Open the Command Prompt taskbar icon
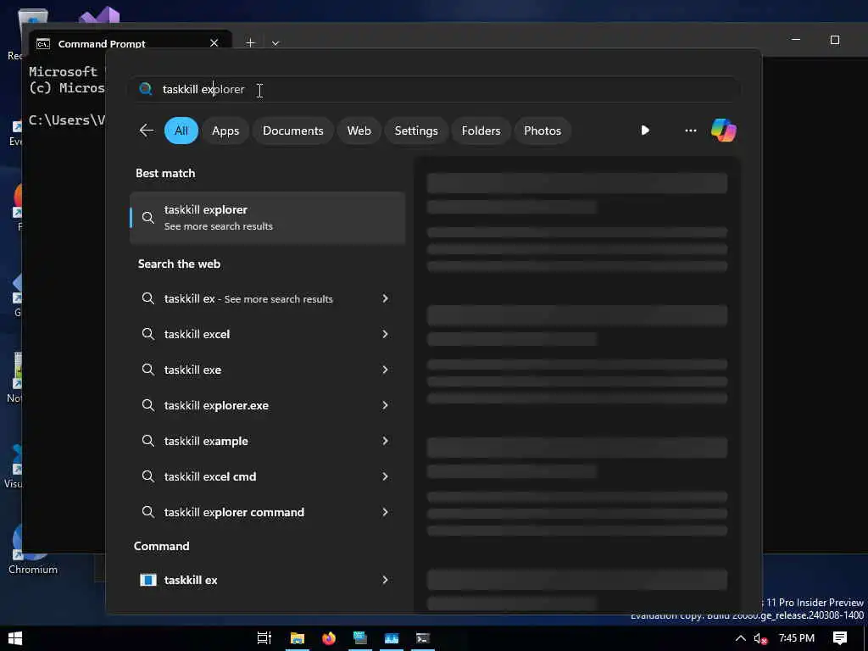This screenshot has width=868, height=651. point(423,638)
